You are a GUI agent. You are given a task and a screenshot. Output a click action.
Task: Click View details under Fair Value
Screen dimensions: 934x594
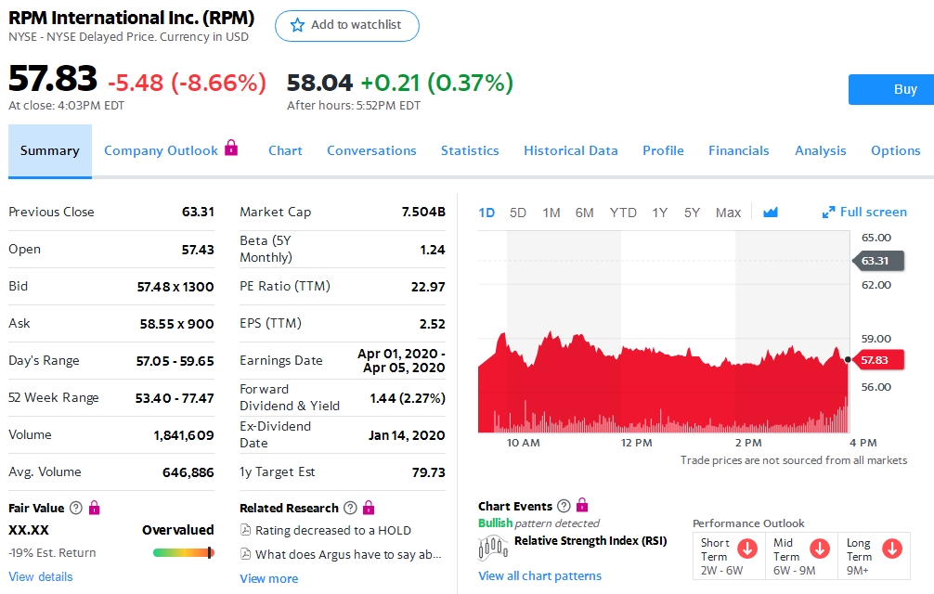(41, 576)
